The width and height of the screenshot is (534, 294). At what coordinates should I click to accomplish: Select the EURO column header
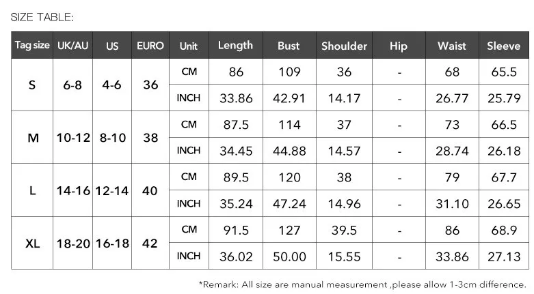tap(150, 46)
